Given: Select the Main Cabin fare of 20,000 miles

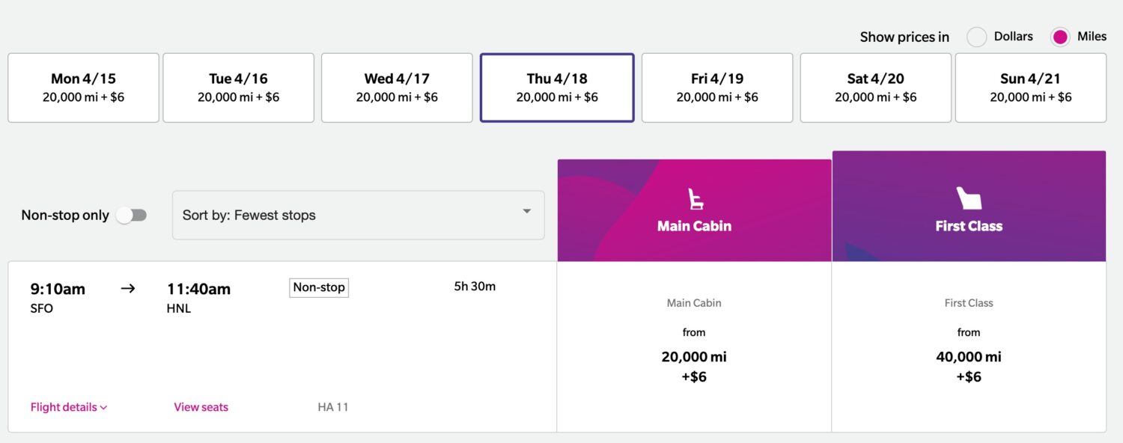Looking at the screenshot, I should click(694, 356).
